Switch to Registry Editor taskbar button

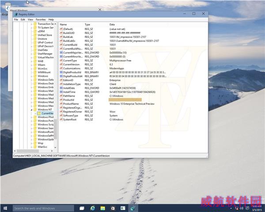point(133,208)
